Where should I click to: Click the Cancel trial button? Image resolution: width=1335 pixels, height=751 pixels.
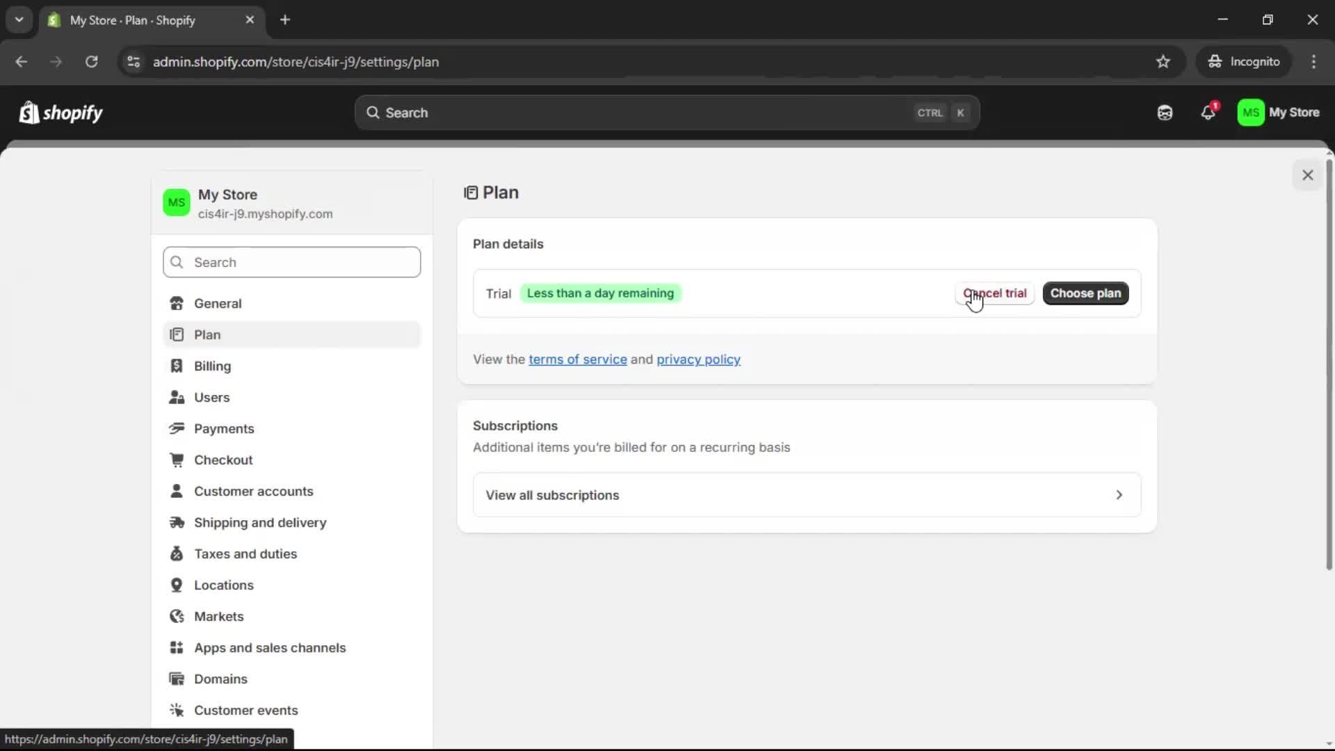coord(994,293)
